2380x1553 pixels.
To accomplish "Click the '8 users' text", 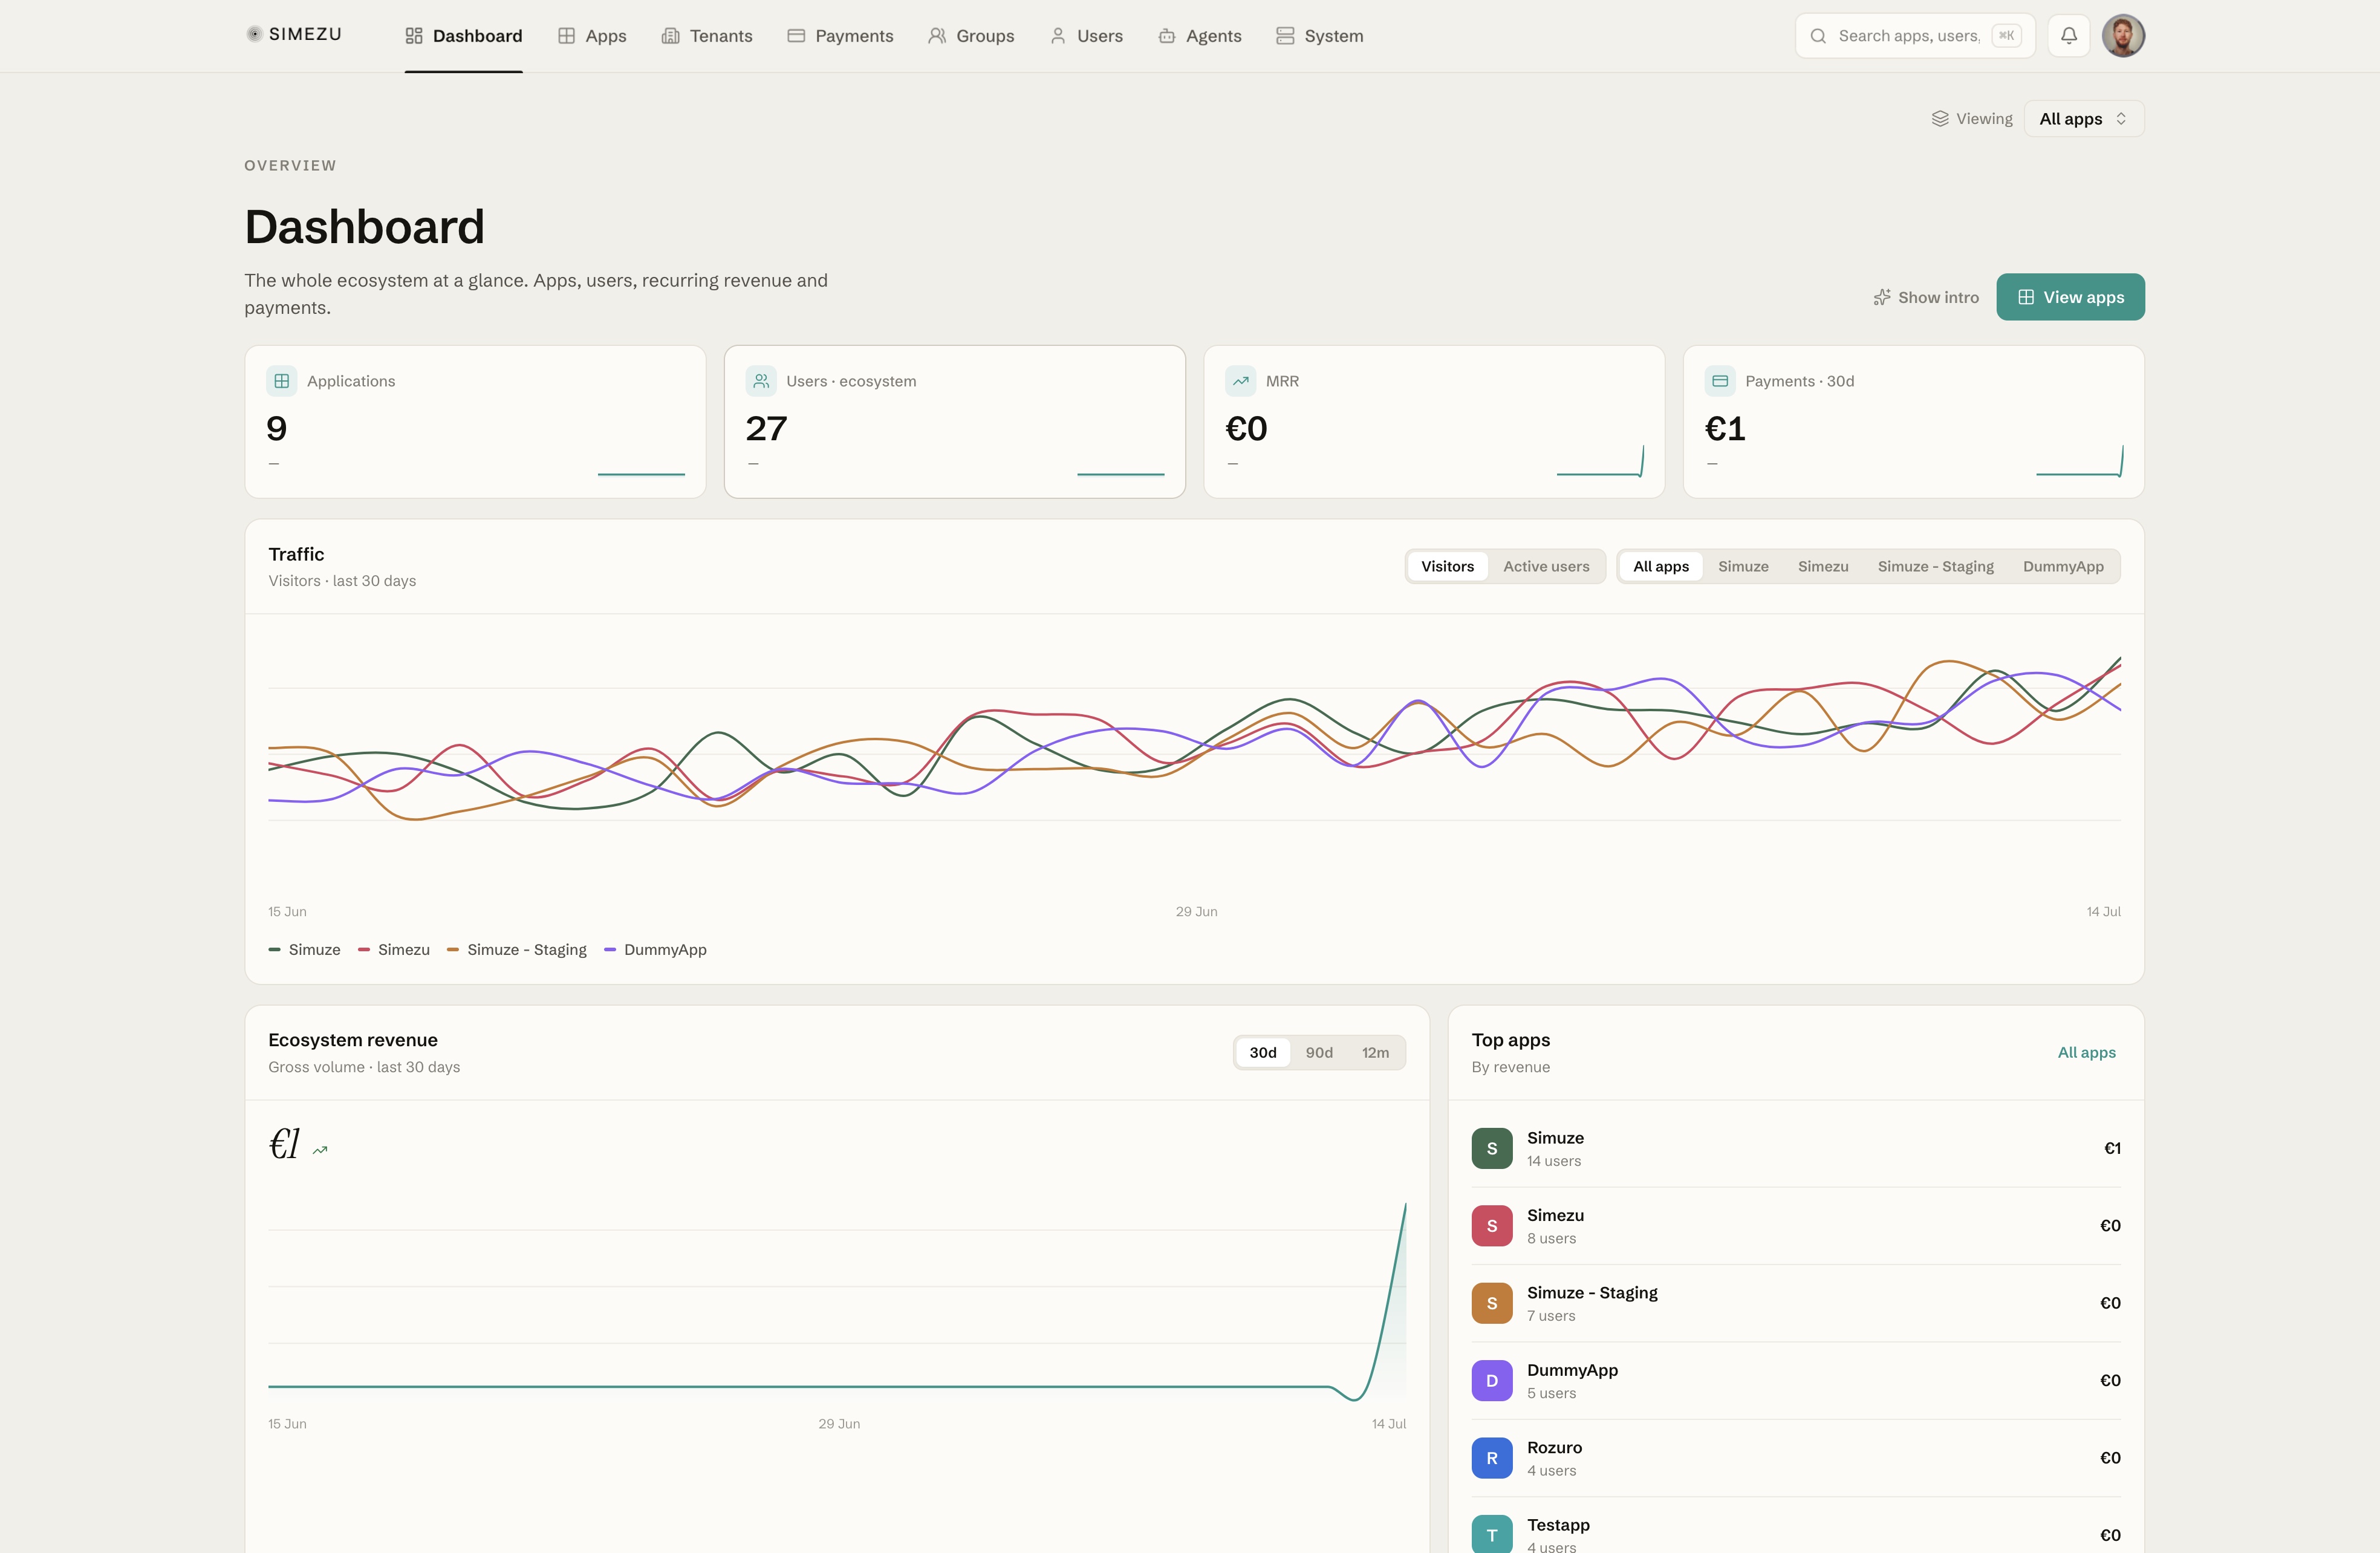I will point(1551,1239).
